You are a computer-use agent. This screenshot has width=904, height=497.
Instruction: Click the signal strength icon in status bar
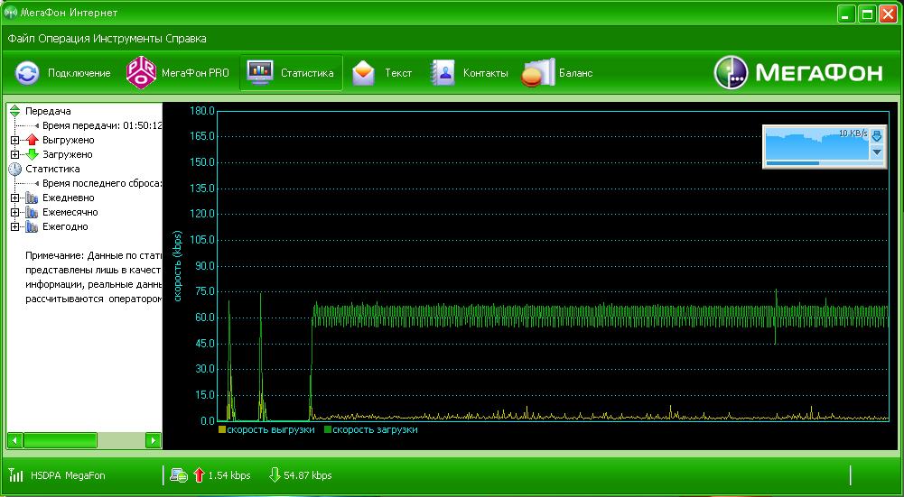pyautogui.click(x=16, y=475)
